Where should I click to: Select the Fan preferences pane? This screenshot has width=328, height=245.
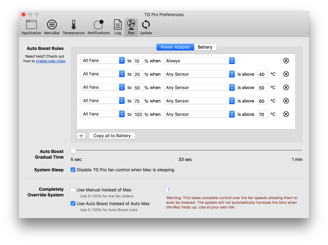pos(131,27)
